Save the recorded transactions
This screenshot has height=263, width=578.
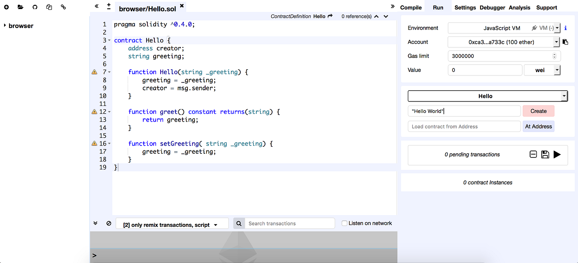(x=545, y=154)
